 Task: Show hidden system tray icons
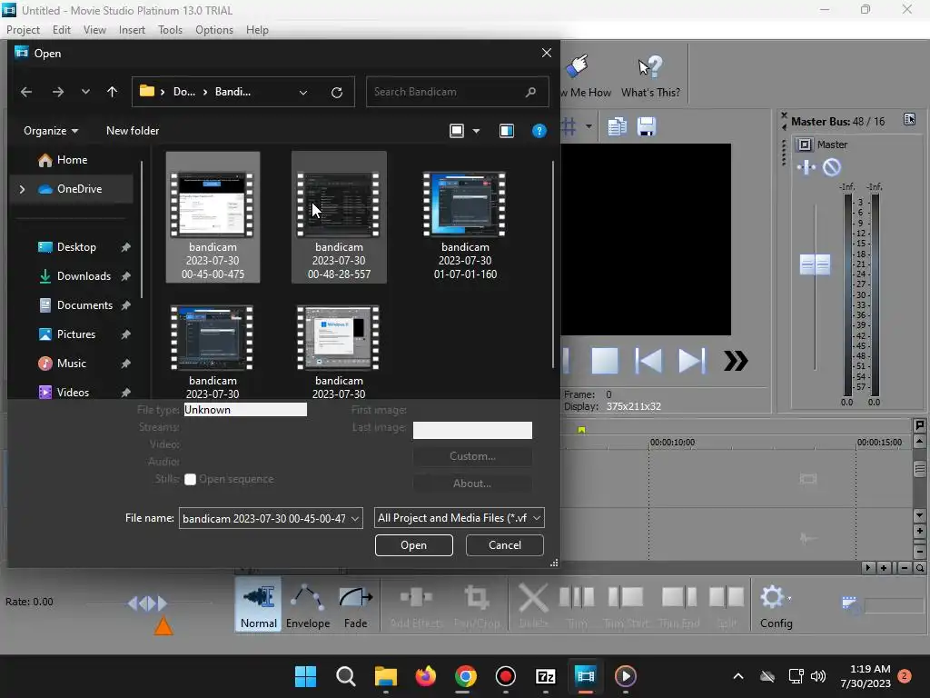[737, 676]
